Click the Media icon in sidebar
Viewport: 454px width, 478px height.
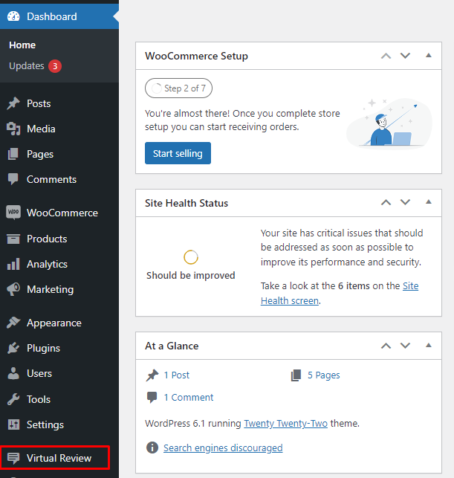click(13, 129)
